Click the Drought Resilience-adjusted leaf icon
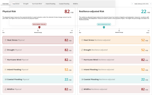 point(82,50)
